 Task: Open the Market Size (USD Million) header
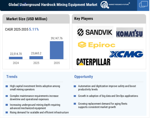tap(27, 19)
